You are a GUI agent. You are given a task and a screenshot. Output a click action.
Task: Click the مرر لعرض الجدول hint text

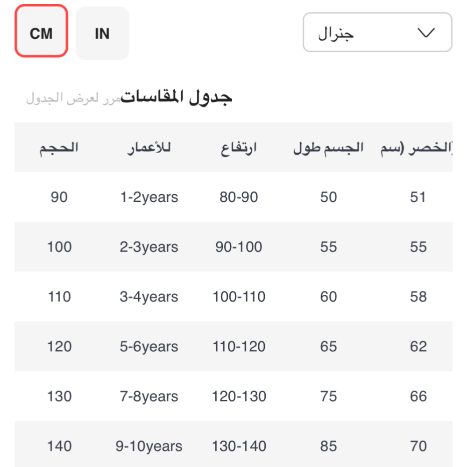point(73,98)
